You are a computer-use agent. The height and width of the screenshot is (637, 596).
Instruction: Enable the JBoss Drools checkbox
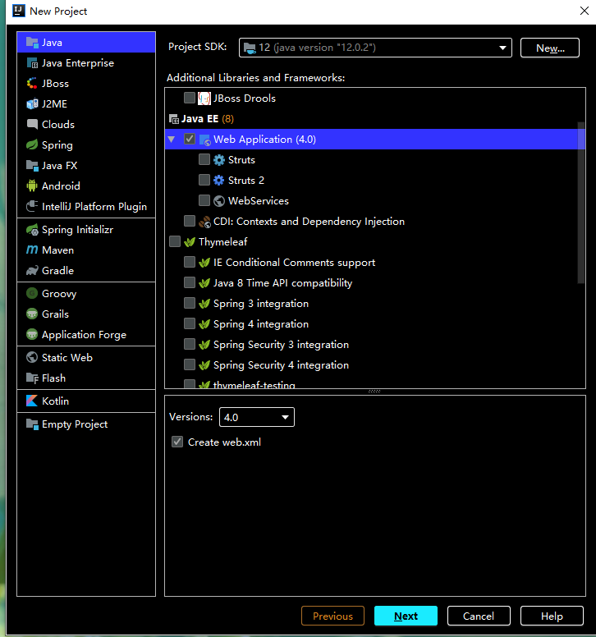pos(190,98)
